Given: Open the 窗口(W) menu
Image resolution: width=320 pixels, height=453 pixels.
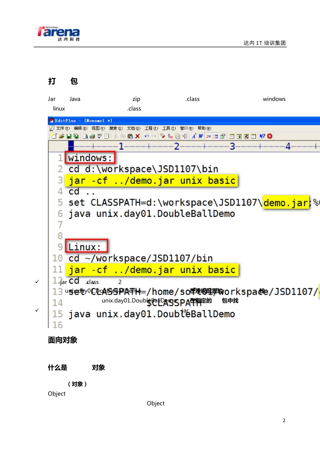Looking at the screenshot, I should click(187, 128).
